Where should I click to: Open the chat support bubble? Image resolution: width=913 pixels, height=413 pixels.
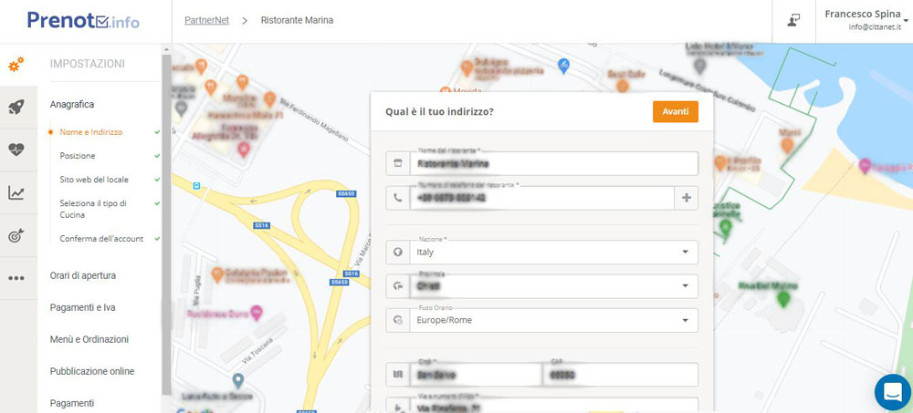tap(891, 392)
